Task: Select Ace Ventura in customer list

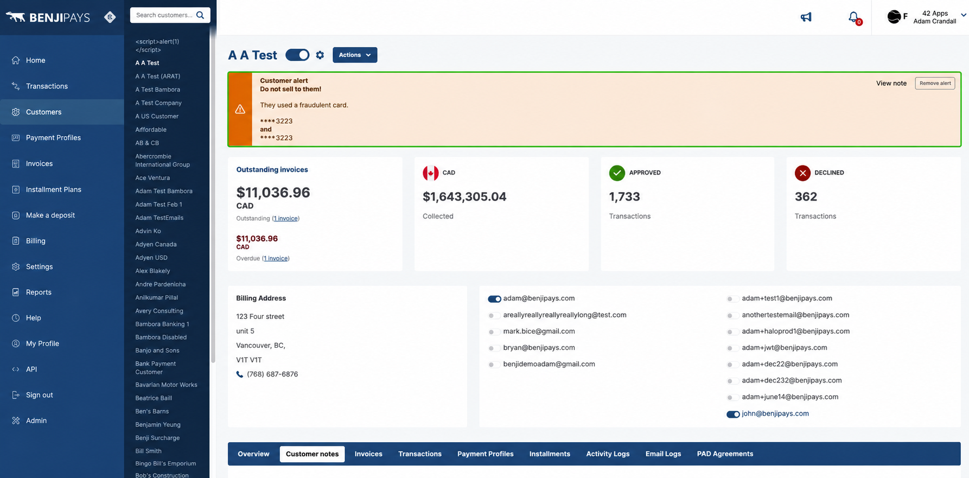Action: point(152,178)
